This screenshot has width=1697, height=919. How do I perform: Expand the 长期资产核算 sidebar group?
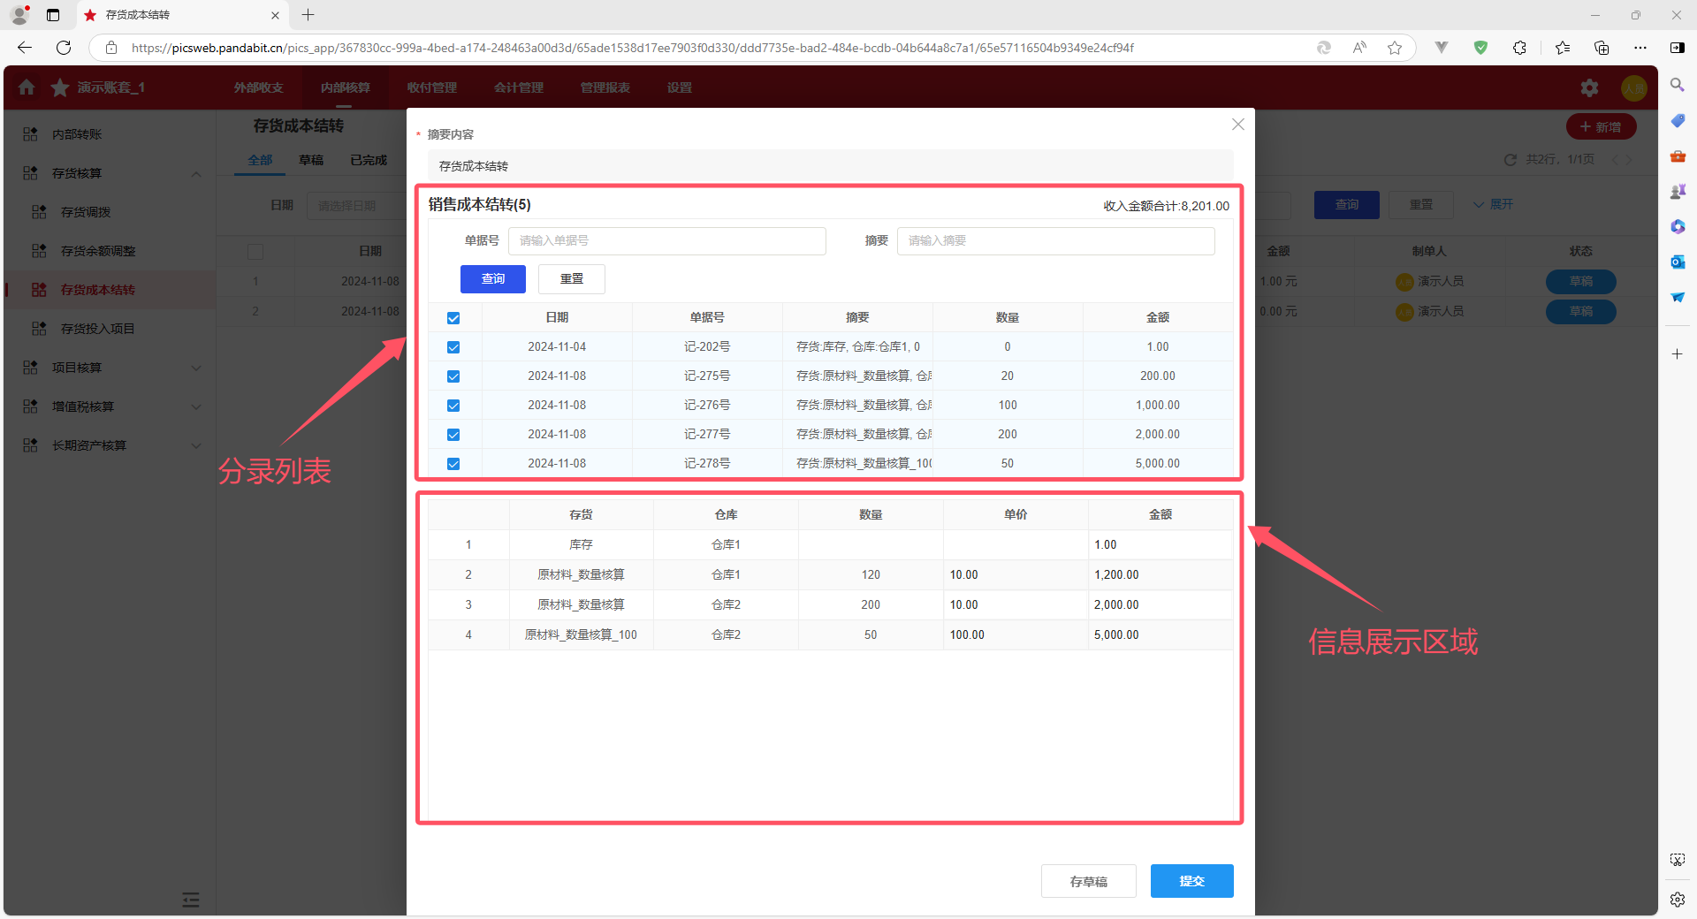pyautogui.click(x=196, y=445)
